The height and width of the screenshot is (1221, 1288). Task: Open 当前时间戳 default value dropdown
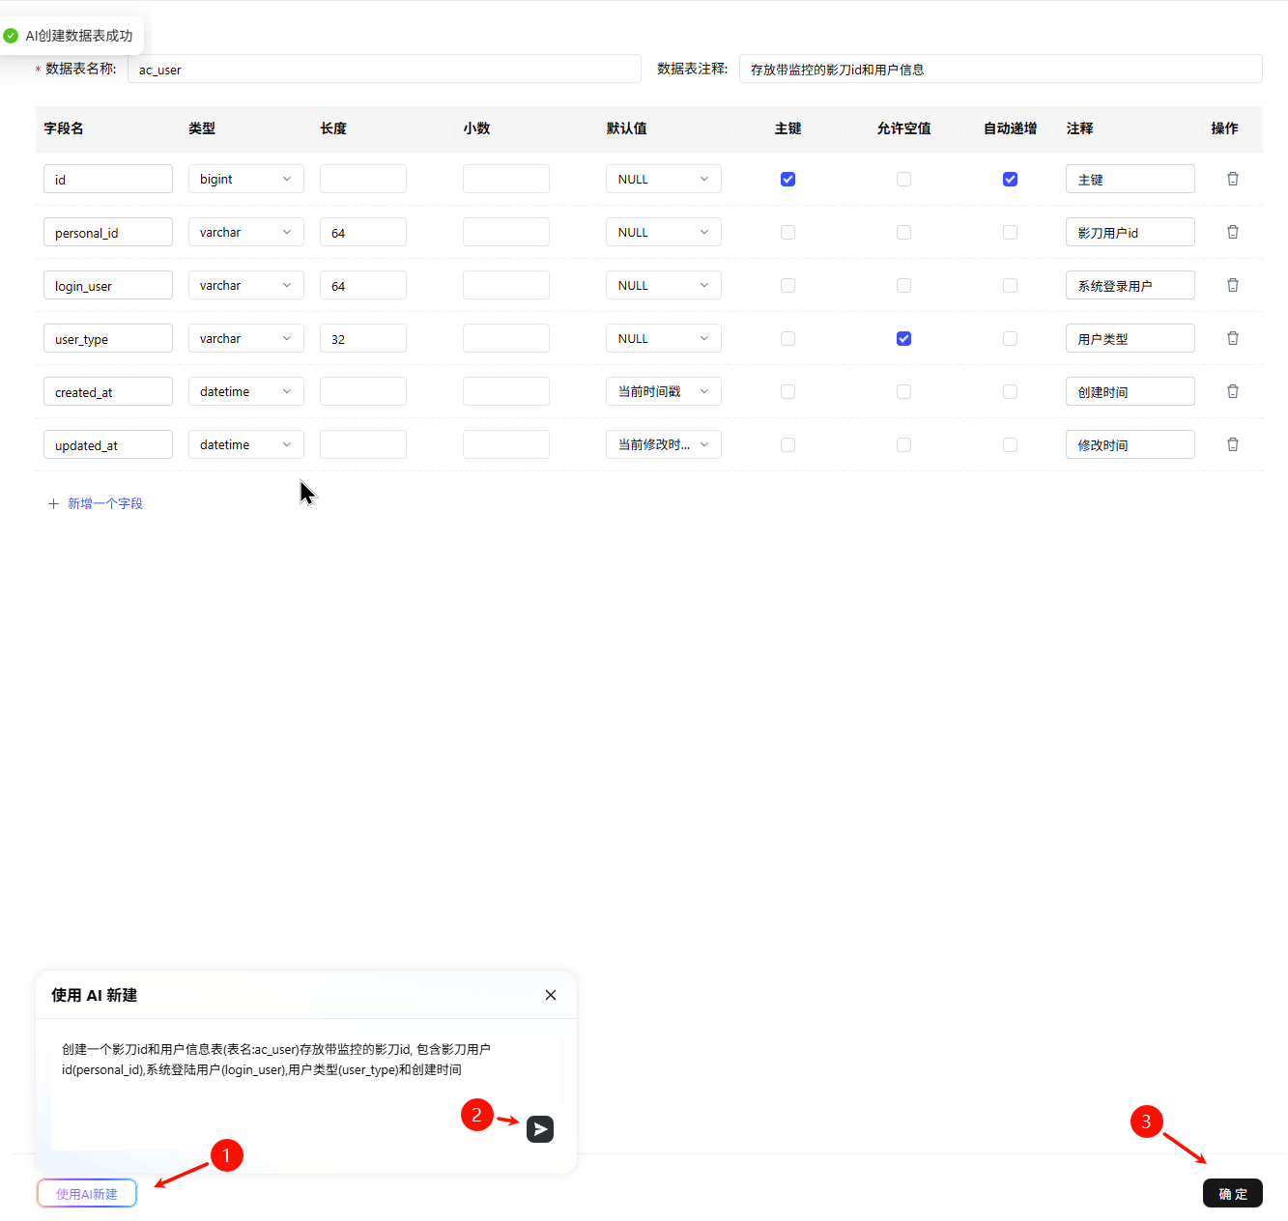coord(664,391)
